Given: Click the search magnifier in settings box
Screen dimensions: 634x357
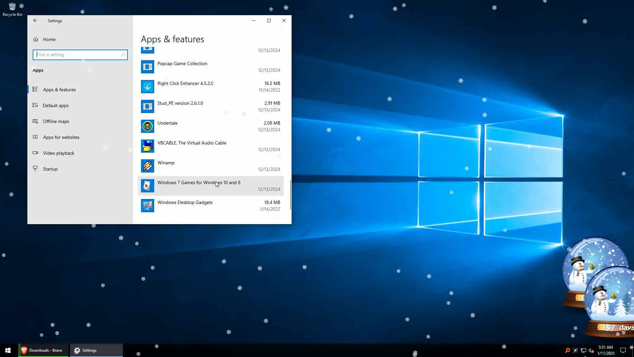Looking at the screenshot, I should point(123,55).
